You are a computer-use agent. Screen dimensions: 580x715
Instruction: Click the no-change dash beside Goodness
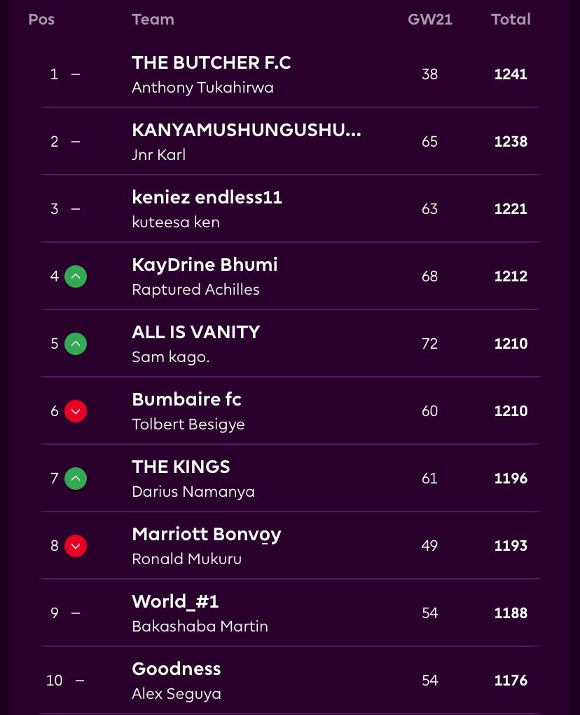click(80, 681)
